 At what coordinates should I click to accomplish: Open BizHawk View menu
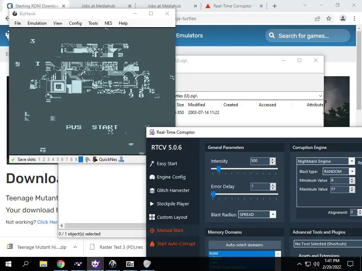[58, 23]
